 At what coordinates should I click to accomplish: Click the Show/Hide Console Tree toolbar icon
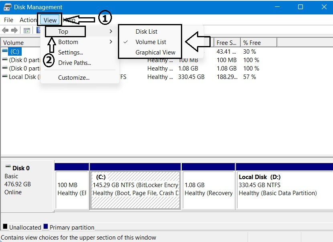point(27,31)
